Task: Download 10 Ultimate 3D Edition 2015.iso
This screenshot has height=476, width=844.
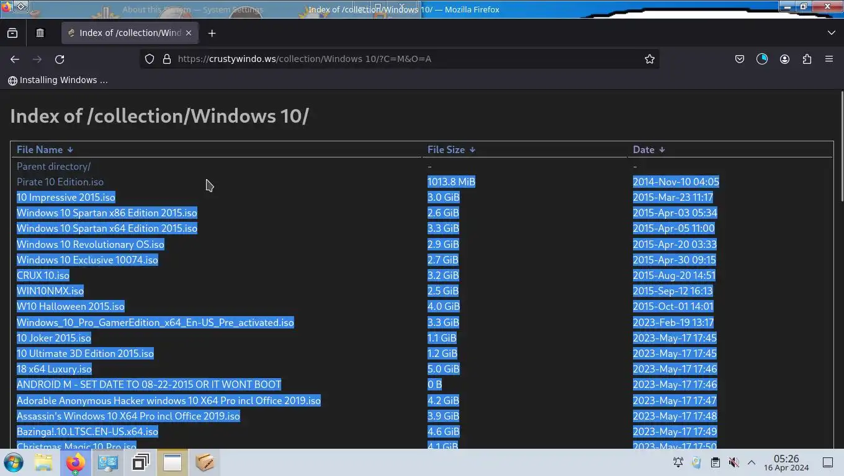Action: click(x=85, y=353)
